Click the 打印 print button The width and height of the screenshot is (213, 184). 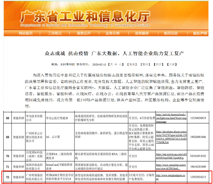159,64
